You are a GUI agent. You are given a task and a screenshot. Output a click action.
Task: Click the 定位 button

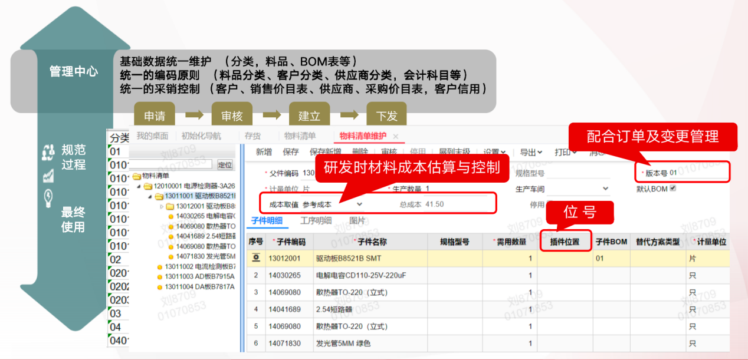pos(225,164)
